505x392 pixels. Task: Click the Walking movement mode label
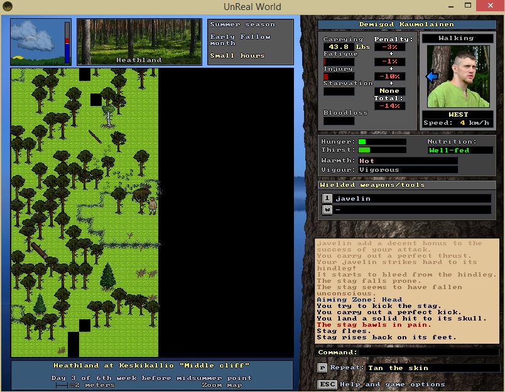pos(457,38)
